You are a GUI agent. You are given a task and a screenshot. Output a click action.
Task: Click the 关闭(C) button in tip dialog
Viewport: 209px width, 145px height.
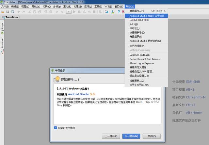point(152,136)
